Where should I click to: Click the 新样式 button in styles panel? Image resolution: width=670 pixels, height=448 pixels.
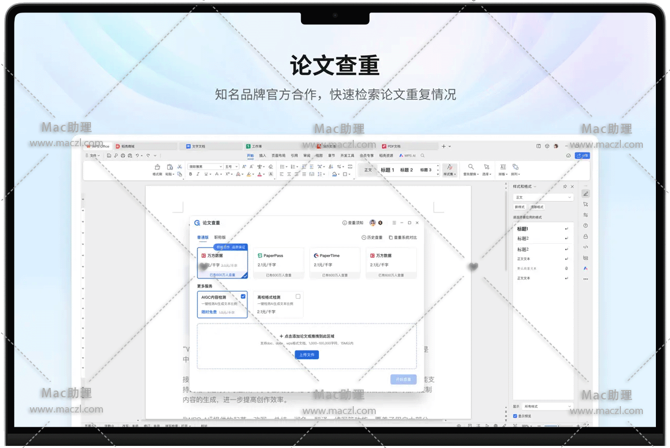(519, 207)
